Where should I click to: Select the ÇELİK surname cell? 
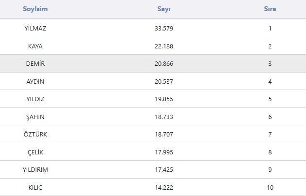[x=35, y=152]
